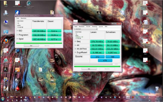Image resolution: width=163 pixels, height=102 pixels.
Task: Open the Computer desktop icon
Action: (6, 22)
